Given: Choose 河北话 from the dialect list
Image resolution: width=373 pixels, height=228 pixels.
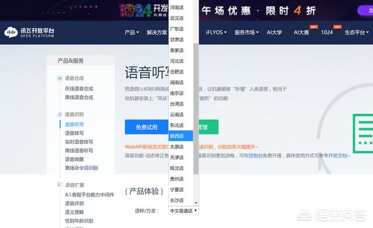Looking at the screenshot, I should 181,61.
